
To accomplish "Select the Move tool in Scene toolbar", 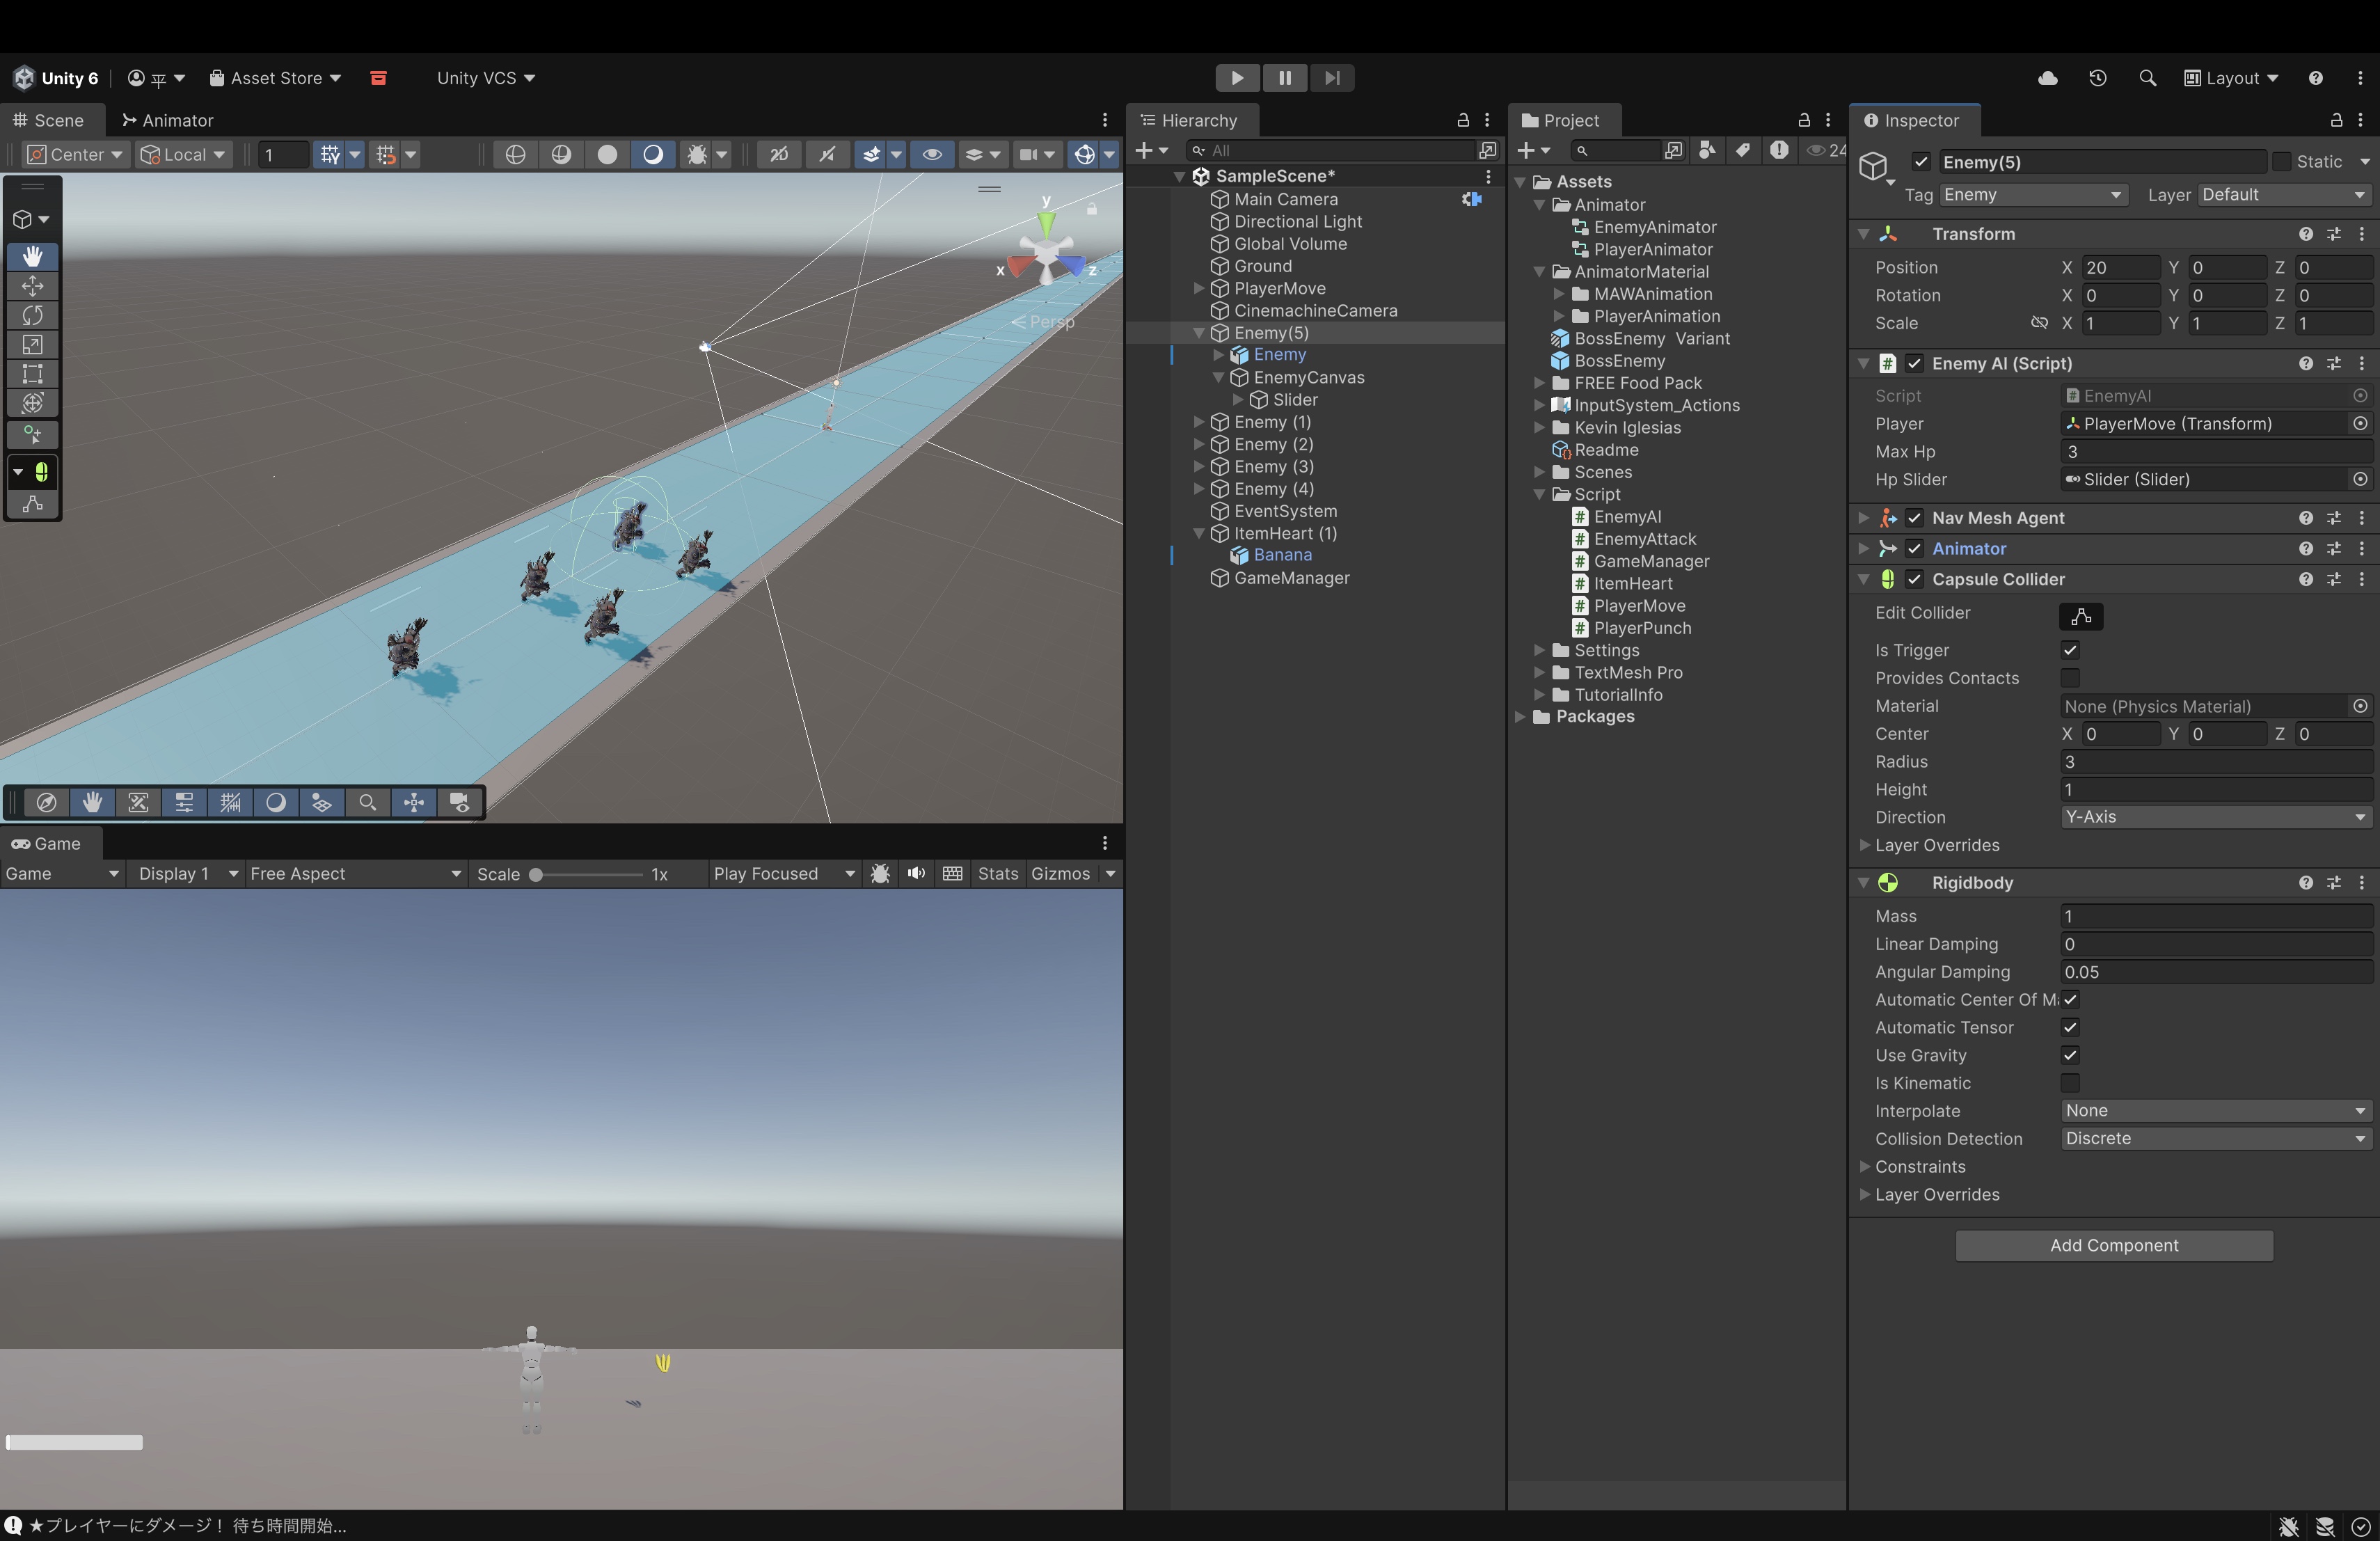I will [x=32, y=287].
